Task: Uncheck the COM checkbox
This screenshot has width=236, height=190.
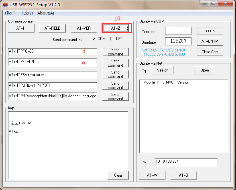Action: [x=94, y=39]
